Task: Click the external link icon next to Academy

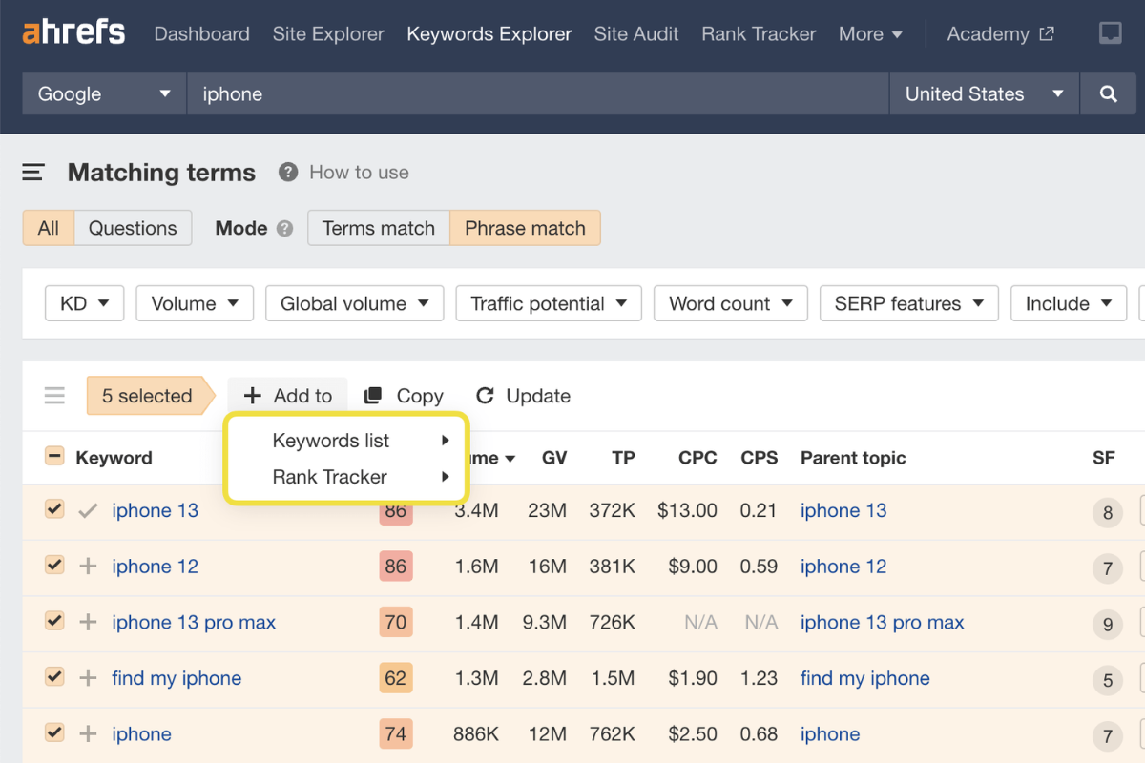Action: [x=1047, y=32]
